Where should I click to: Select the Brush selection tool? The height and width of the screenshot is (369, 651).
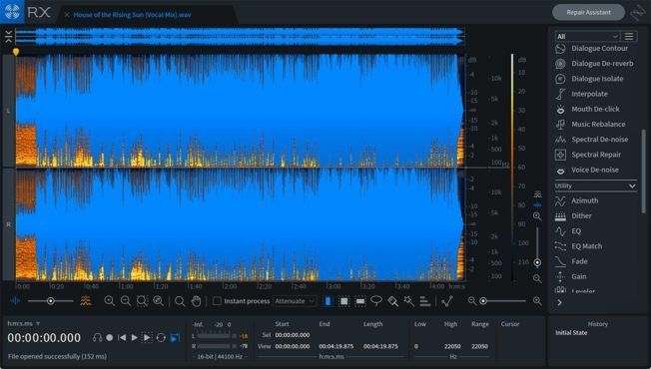pyautogui.click(x=392, y=301)
